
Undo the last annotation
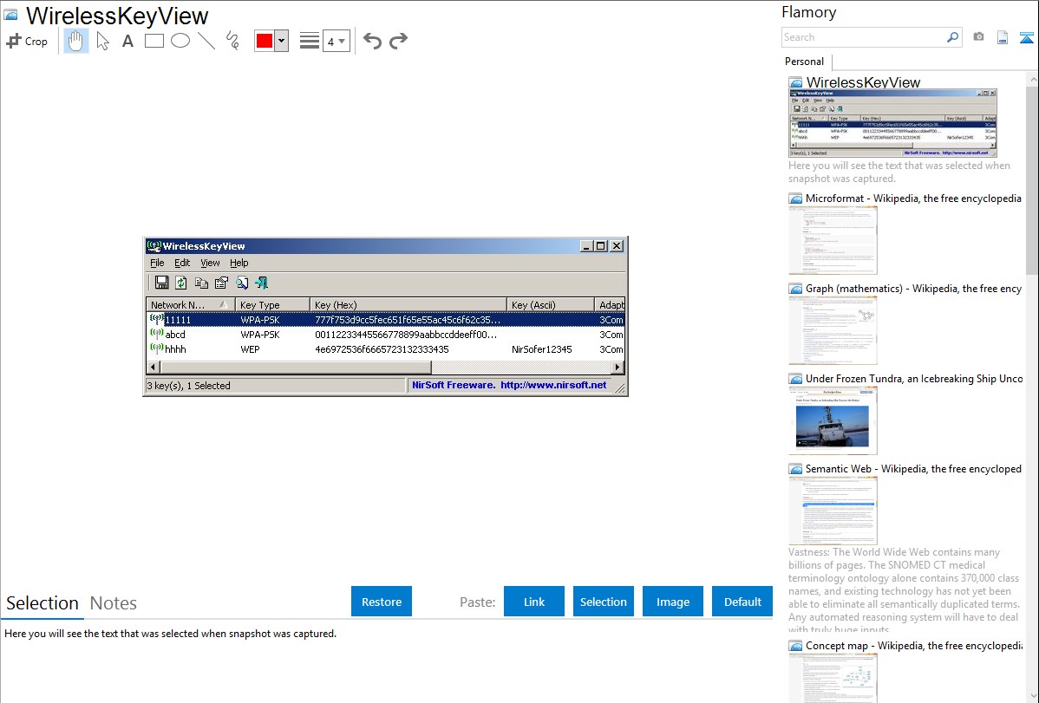pyautogui.click(x=372, y=41)
